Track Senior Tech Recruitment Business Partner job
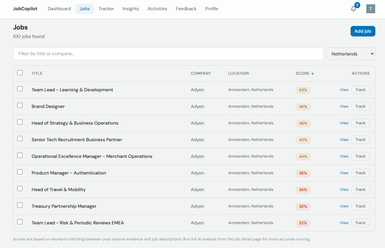 [x=360, y=140]
